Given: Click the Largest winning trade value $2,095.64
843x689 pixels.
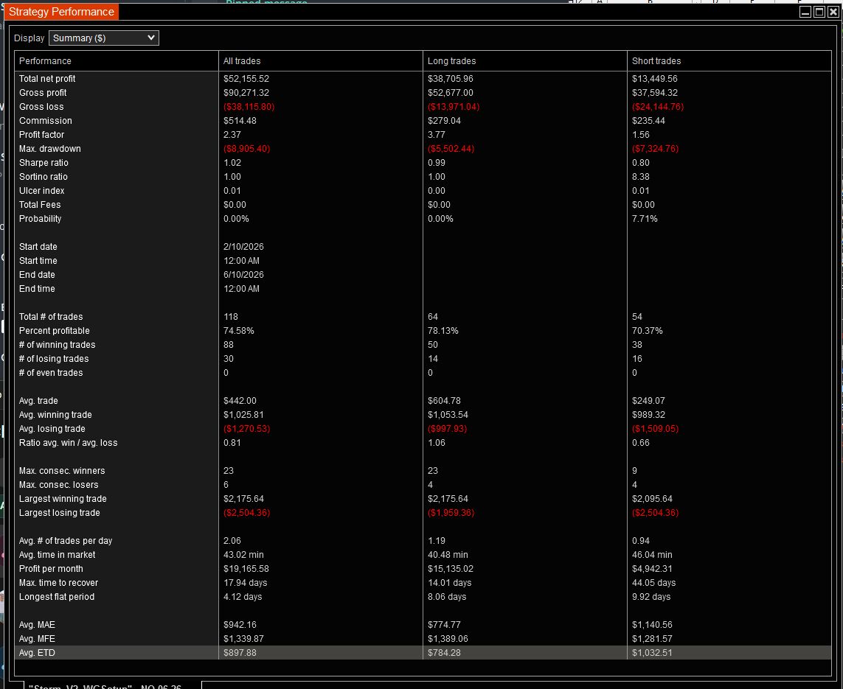Looking at the screenshot, I should (652, 499).
